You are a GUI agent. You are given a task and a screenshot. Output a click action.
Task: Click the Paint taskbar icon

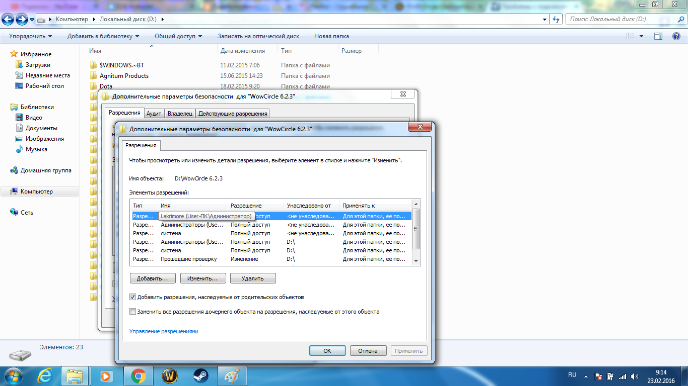[232, 375]
